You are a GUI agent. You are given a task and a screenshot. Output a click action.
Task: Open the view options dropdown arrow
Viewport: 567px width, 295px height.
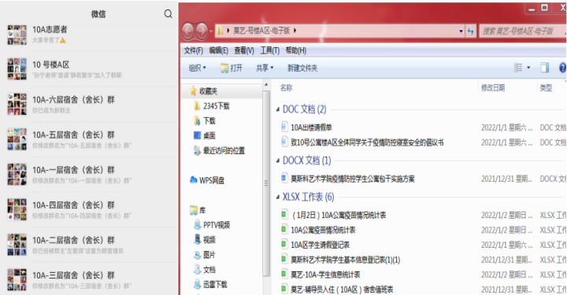(x=528, y=68)
